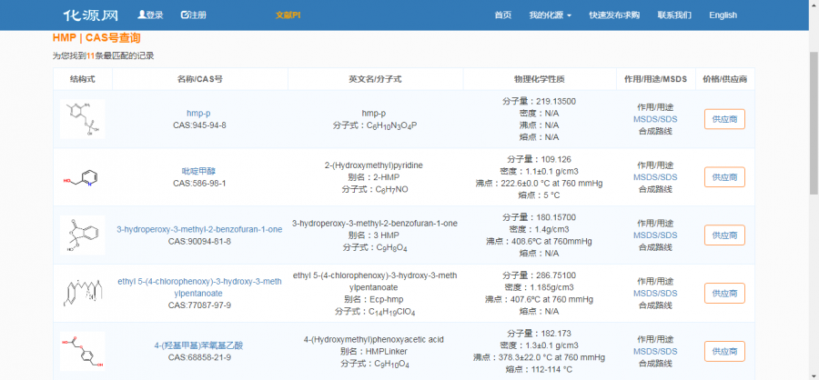Click 供应商 button for CAS 68858-21-9 row
819x380 pixels.
[x=724, y=351]
